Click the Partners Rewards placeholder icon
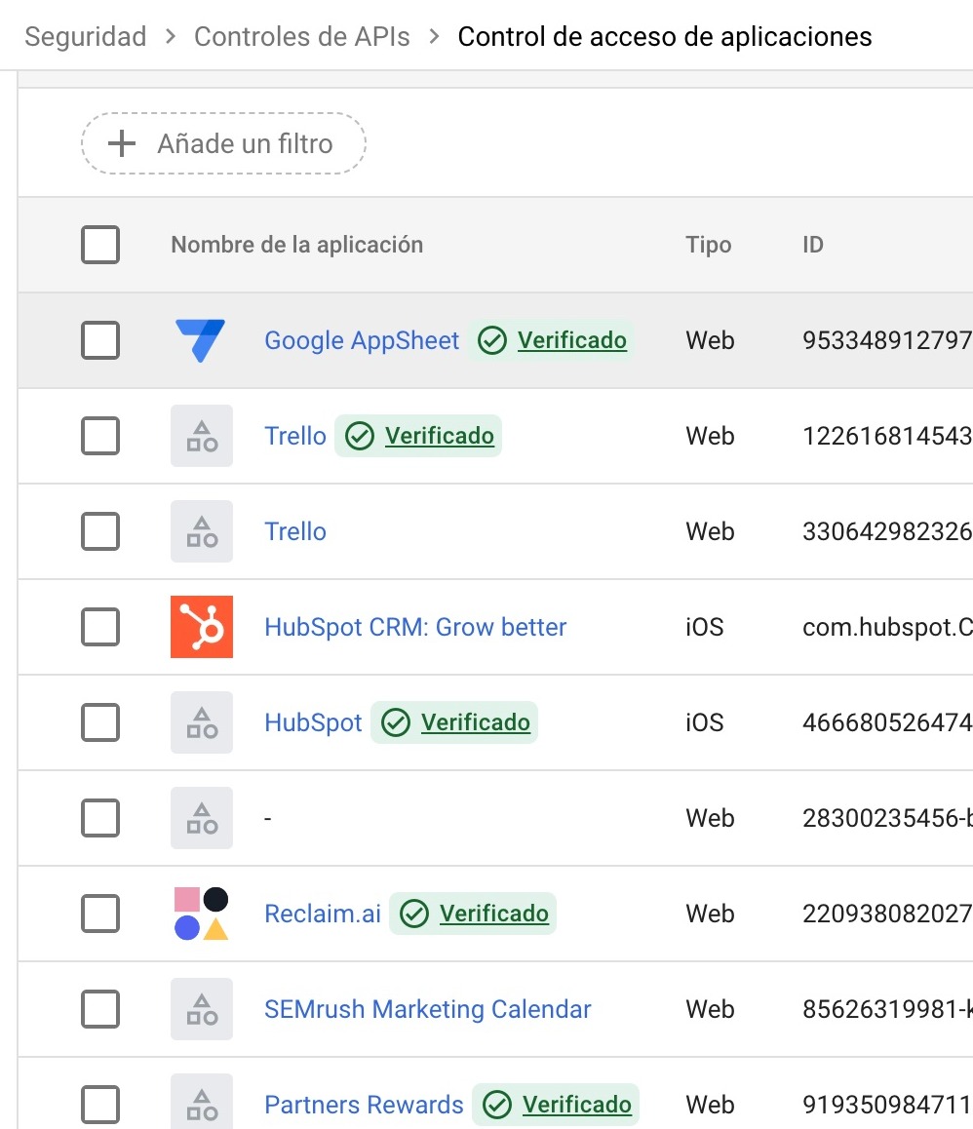 (x=201, y=1103)
